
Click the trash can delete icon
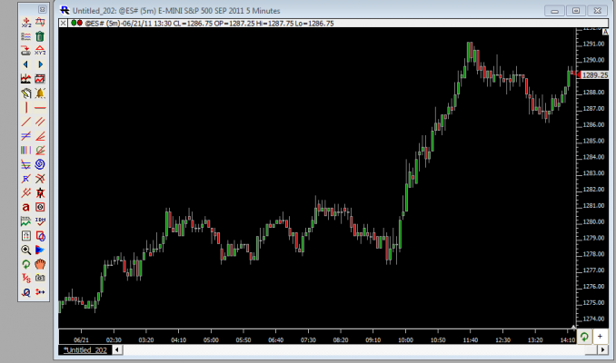[x=40, y=36]
